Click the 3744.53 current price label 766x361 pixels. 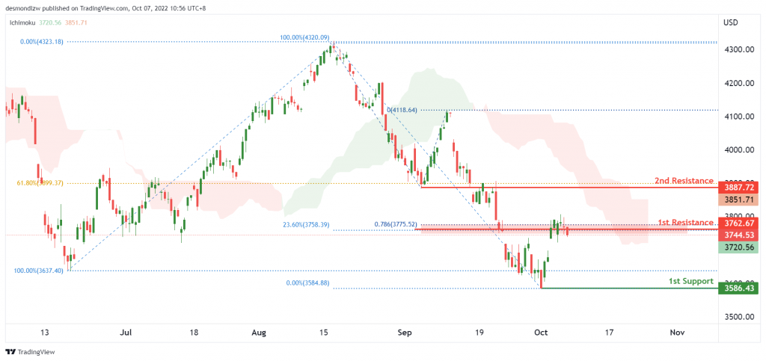(740, 235)
